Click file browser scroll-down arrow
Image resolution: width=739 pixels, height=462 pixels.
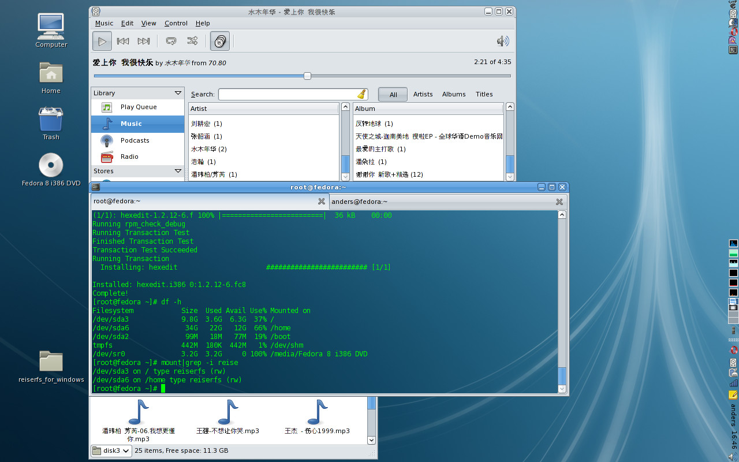[x=372, y=440]
